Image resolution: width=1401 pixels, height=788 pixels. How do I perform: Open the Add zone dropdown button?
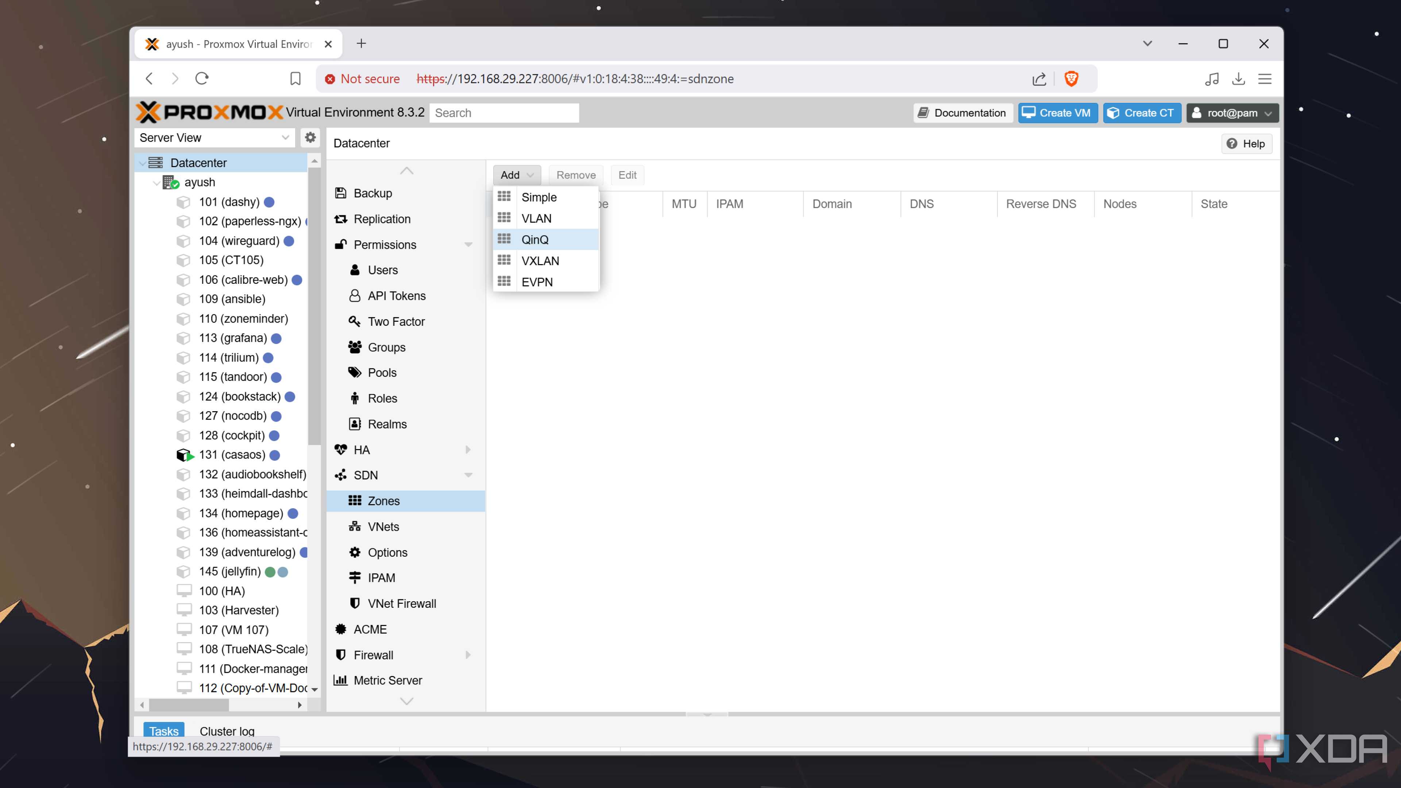[x=517, y=175]
